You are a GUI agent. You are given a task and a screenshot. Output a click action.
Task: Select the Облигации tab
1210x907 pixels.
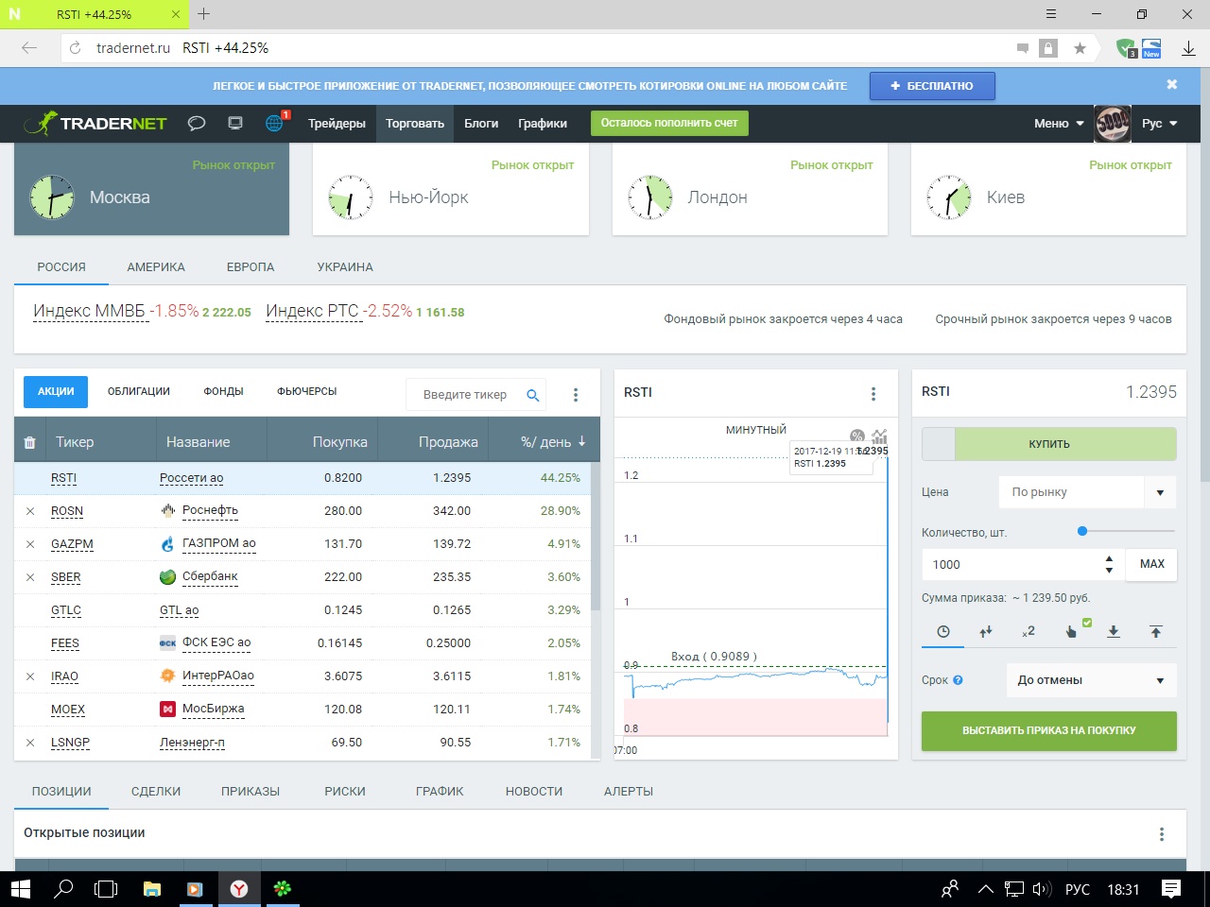click(x=139, y=391)
